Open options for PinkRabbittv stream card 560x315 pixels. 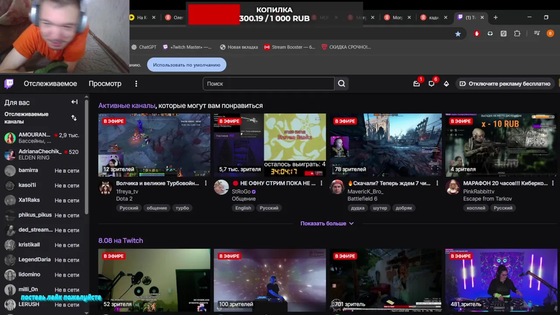click(553, 183)
